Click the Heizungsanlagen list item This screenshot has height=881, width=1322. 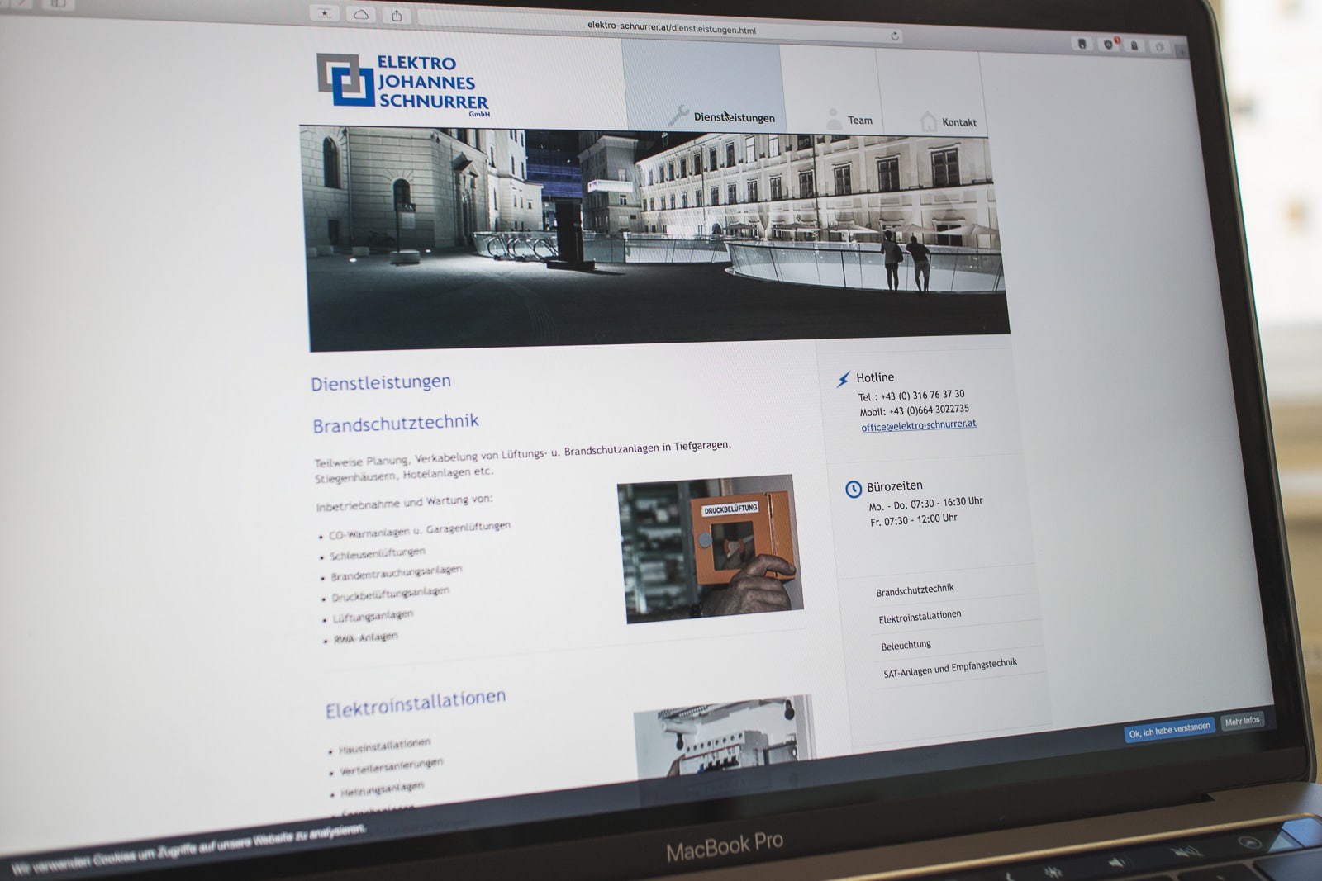point(382,789)
